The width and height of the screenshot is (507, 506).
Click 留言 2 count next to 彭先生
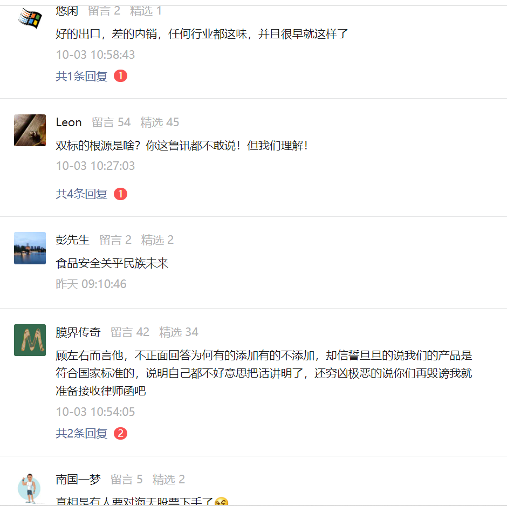115,240
